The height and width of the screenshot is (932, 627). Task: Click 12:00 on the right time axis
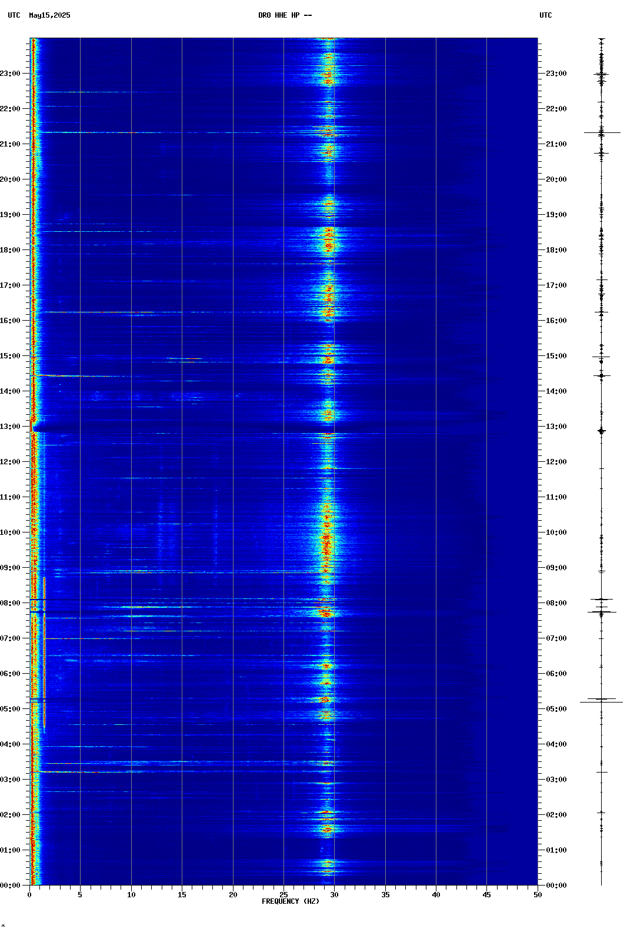556,462
